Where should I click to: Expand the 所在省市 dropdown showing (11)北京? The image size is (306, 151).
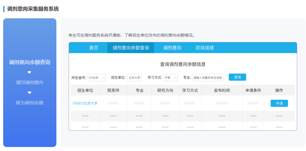click(x=96, y=78)
